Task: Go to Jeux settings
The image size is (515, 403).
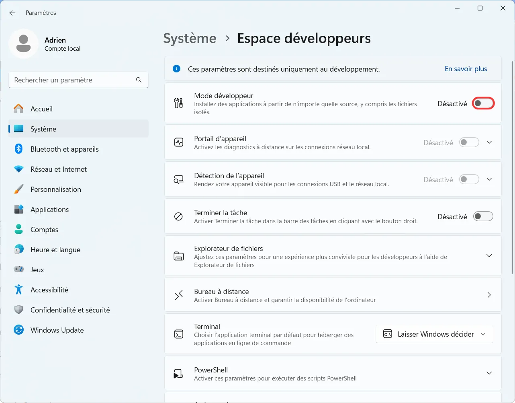Action: 78,269
